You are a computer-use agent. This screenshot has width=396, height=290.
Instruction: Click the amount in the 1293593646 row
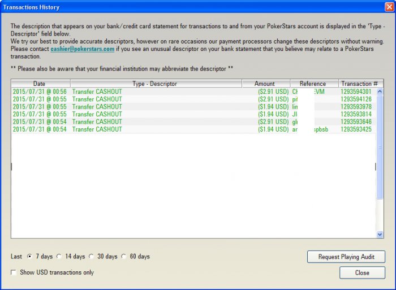(273, 122)
